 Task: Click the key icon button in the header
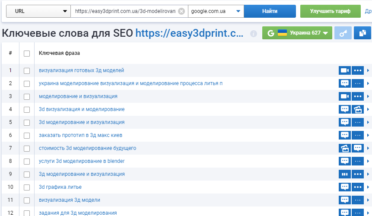(343, 33)
